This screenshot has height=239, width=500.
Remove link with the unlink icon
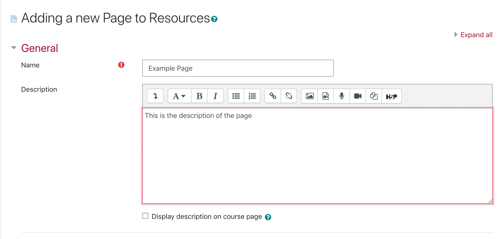coord(289,96)
